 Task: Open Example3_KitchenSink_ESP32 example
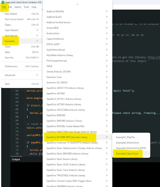pos(131,148)
